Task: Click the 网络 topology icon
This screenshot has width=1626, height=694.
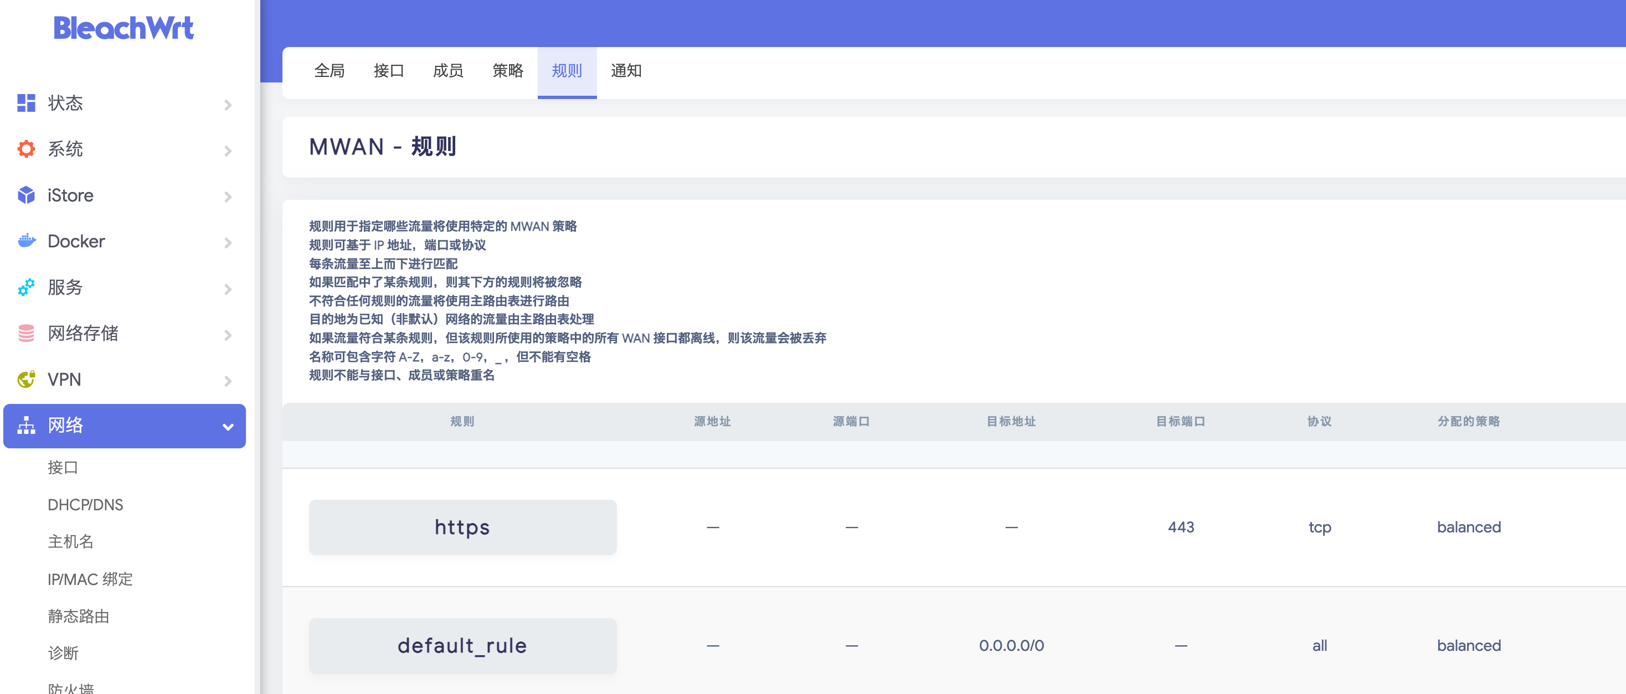Action: click(x=26, y=425)
